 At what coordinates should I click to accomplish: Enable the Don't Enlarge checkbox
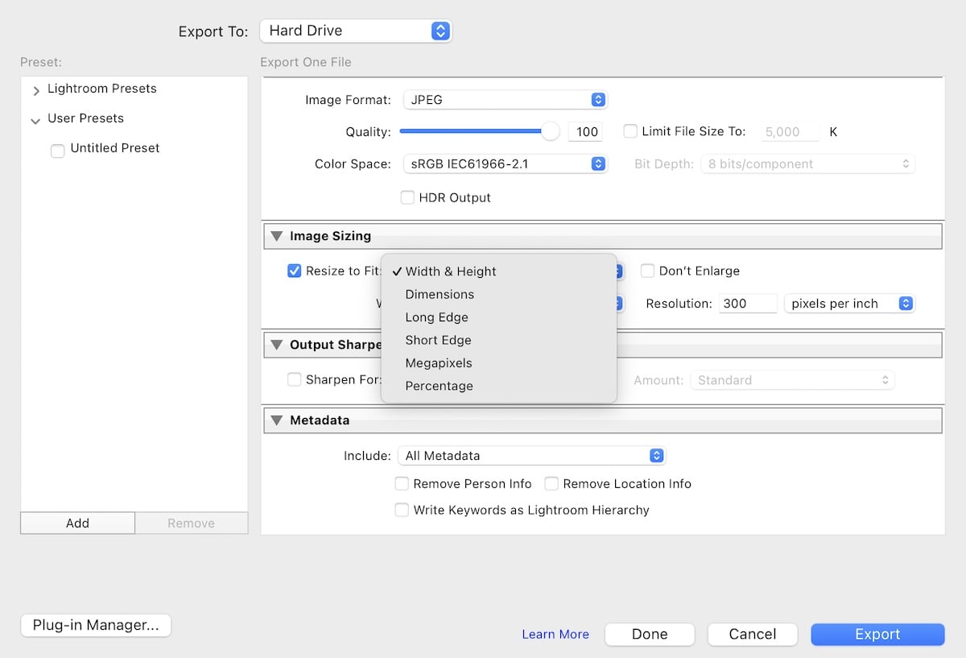coord(647,271)
